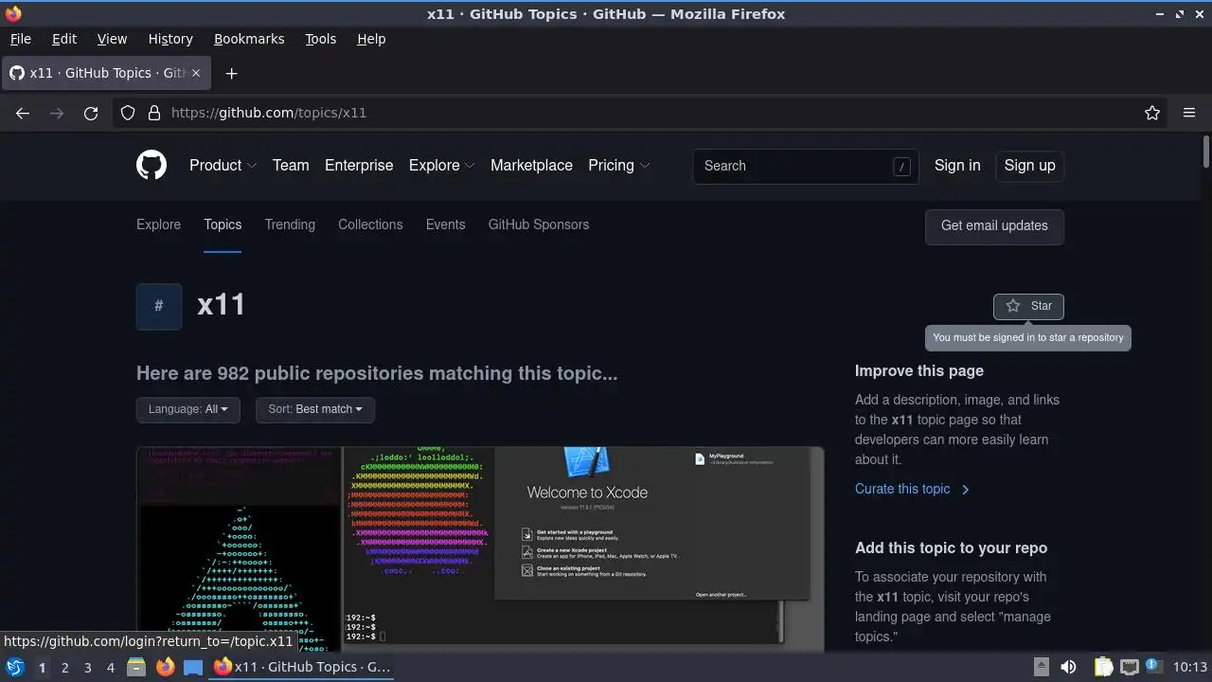Image resolution: width=1212 pixels, height=682 pixels.
Task: Open the Sort: Best match dropdown
Action: [x=315, y=409]
